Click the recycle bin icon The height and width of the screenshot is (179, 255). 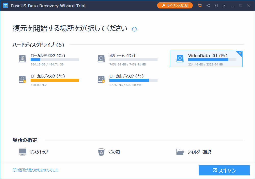point(101,152)
